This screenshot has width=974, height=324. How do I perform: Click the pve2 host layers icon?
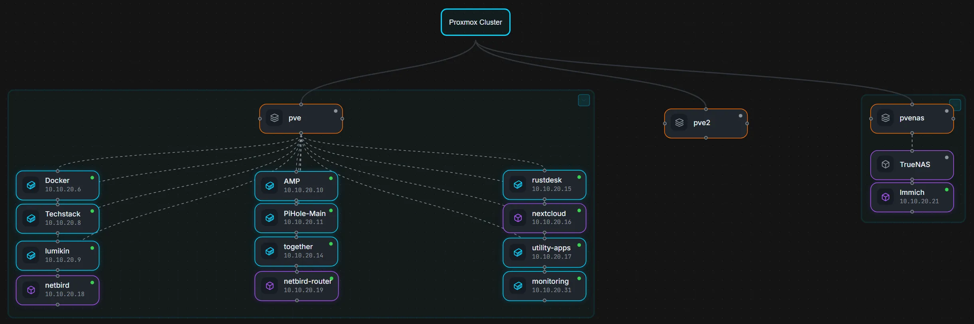[x=679, y=123]
